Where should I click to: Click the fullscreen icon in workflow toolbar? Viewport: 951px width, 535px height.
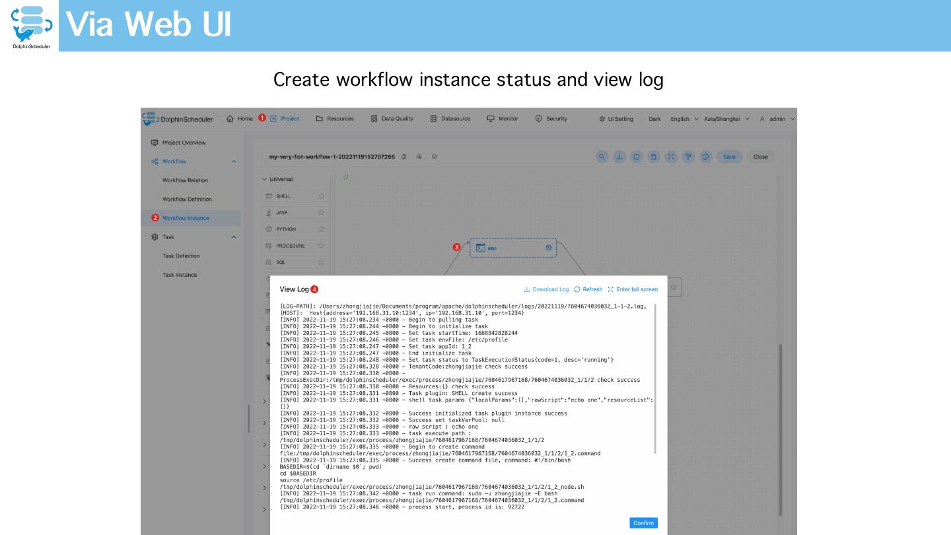pyautogui.click(x=671, y=157)
